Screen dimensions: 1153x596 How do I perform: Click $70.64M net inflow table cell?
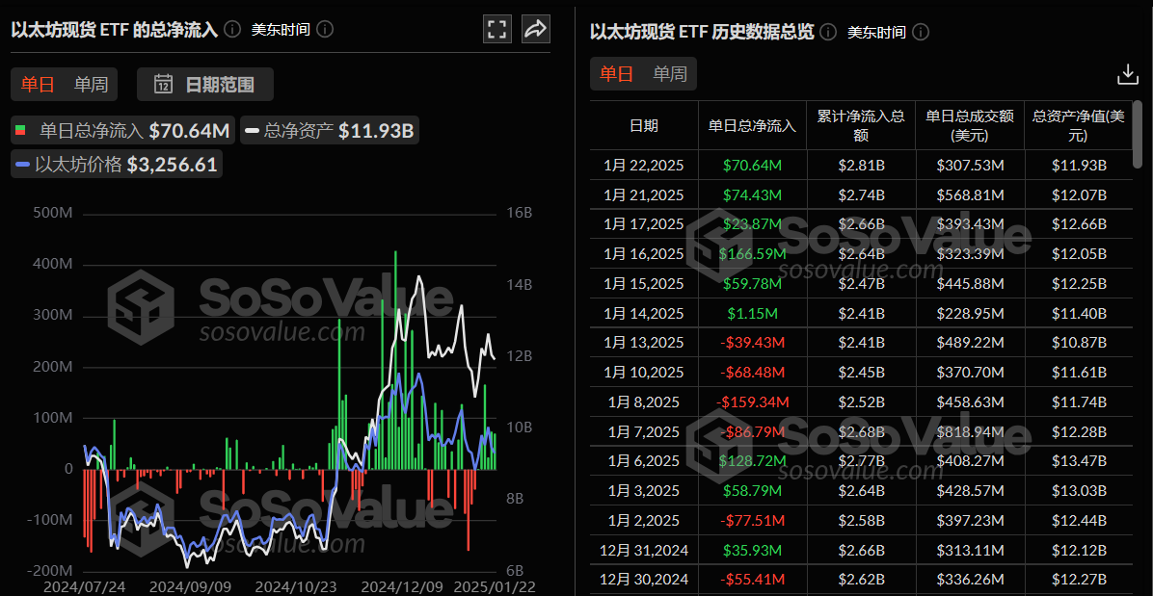pos(752,166)
